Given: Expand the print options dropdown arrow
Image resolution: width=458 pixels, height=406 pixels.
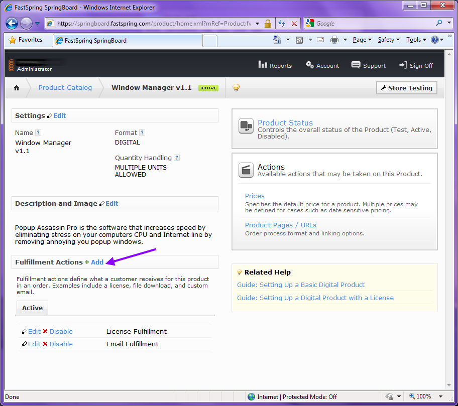Looking at the screenshot, I should (x=345, y=40).
